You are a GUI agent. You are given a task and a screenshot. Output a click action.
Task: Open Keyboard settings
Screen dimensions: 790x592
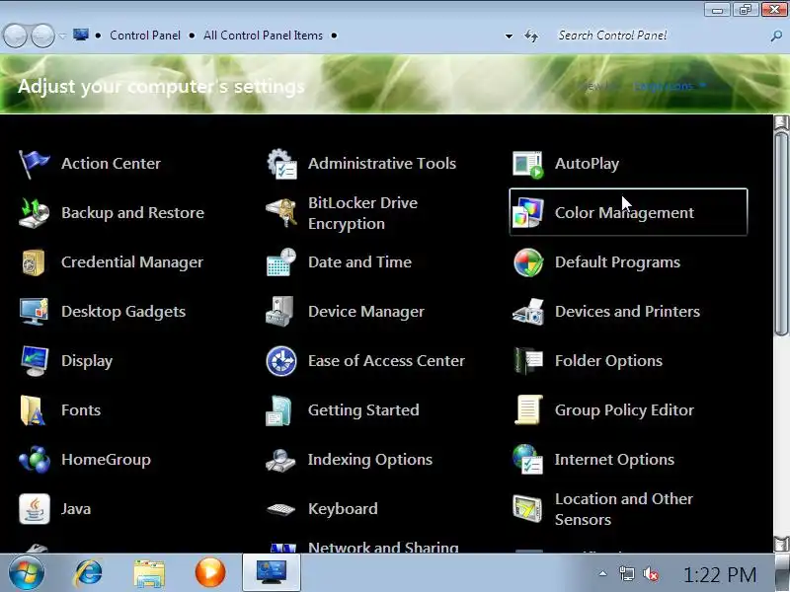322,509
